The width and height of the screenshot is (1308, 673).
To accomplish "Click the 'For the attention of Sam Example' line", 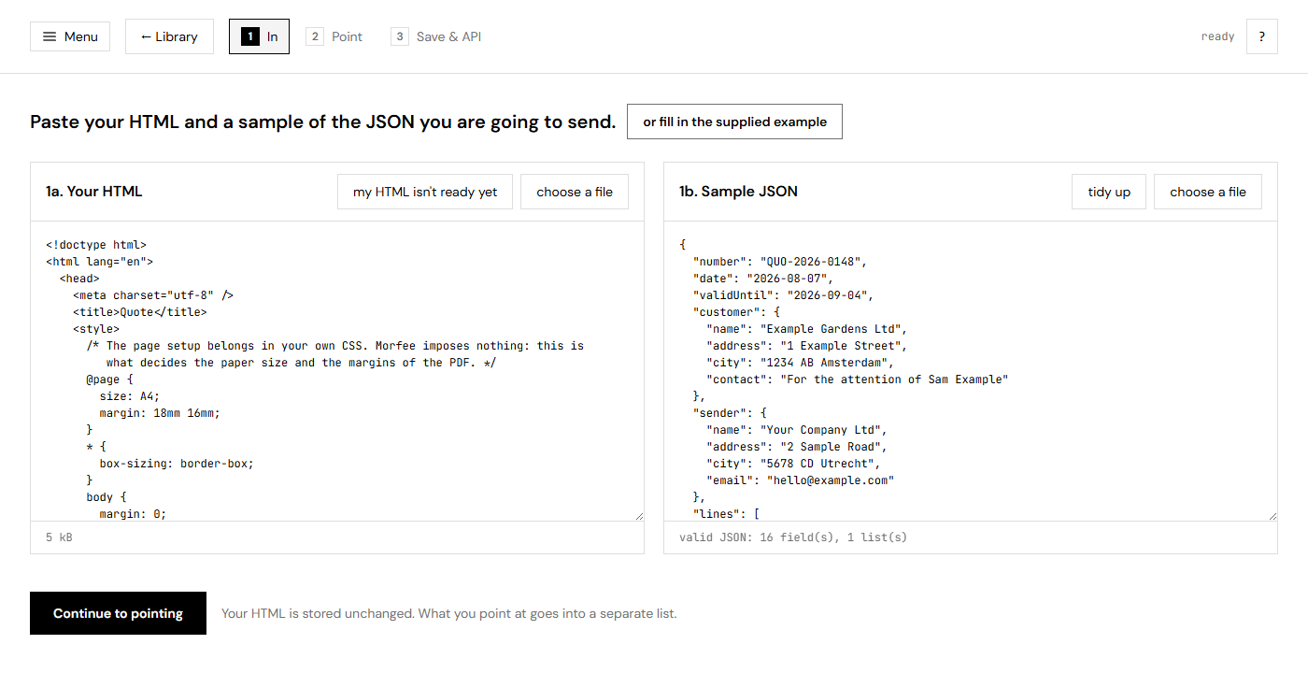I will [858, 379].
